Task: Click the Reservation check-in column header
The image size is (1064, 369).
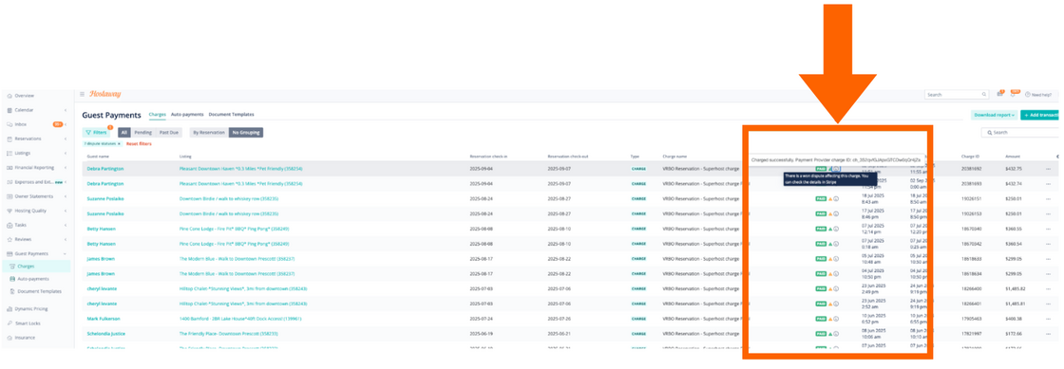Action: 488,157
